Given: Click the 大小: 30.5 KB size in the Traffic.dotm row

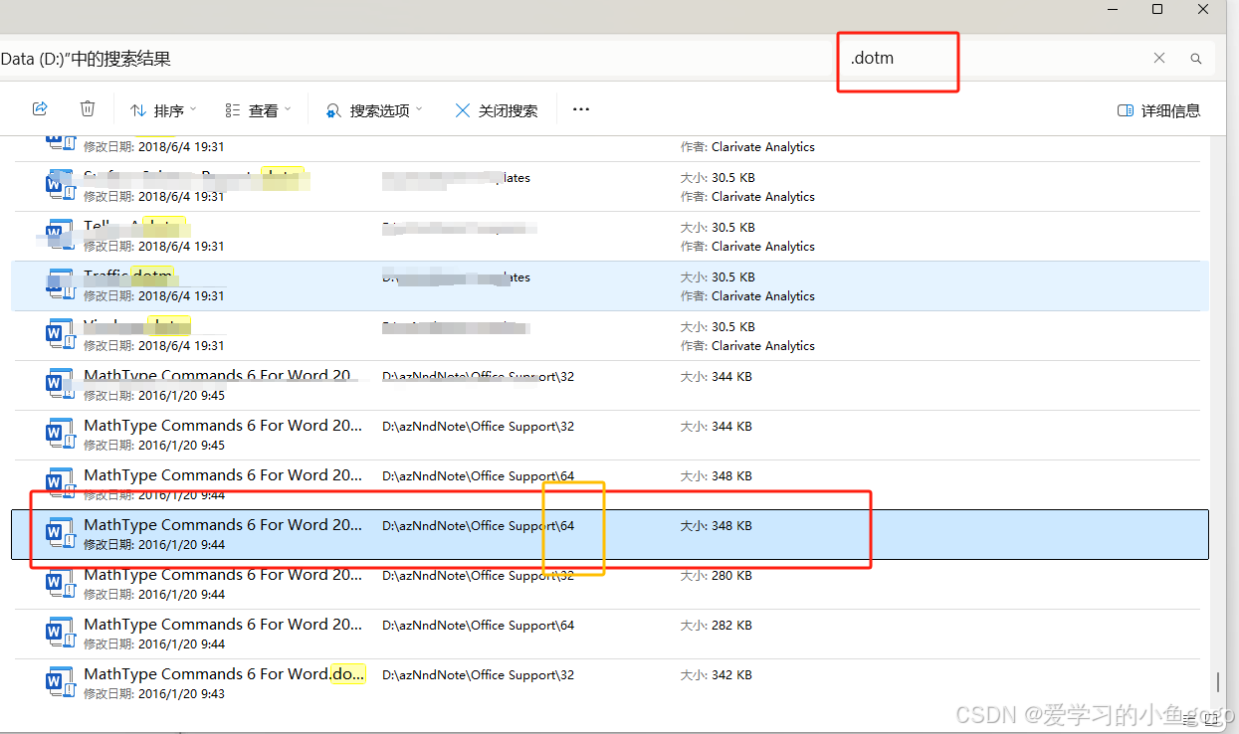Looking at the screenshot, I should click(x=718, y=277).
